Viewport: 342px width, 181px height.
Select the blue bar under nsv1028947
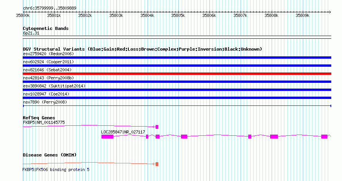(177, 98)
